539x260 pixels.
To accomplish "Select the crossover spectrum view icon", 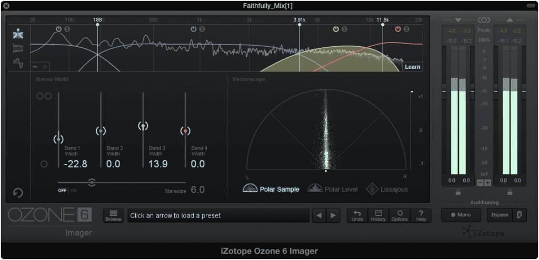I will pos(18,34).
